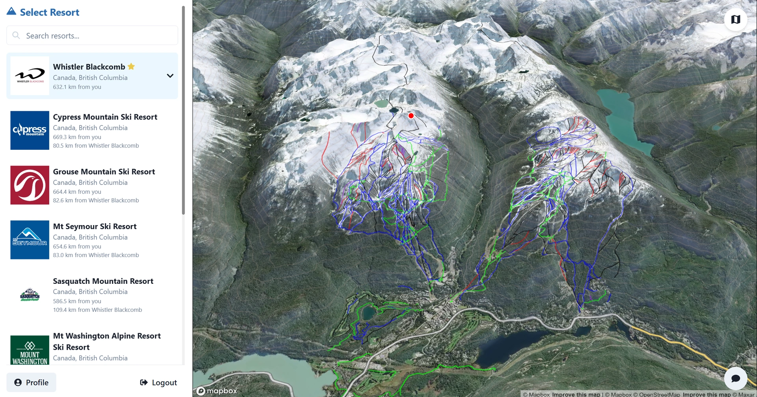757x397 pixels.
Task: Click the search resorts input field
Action: 92,35
